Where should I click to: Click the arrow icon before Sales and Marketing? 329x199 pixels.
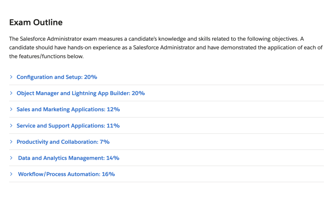click(x=11, y=109)
